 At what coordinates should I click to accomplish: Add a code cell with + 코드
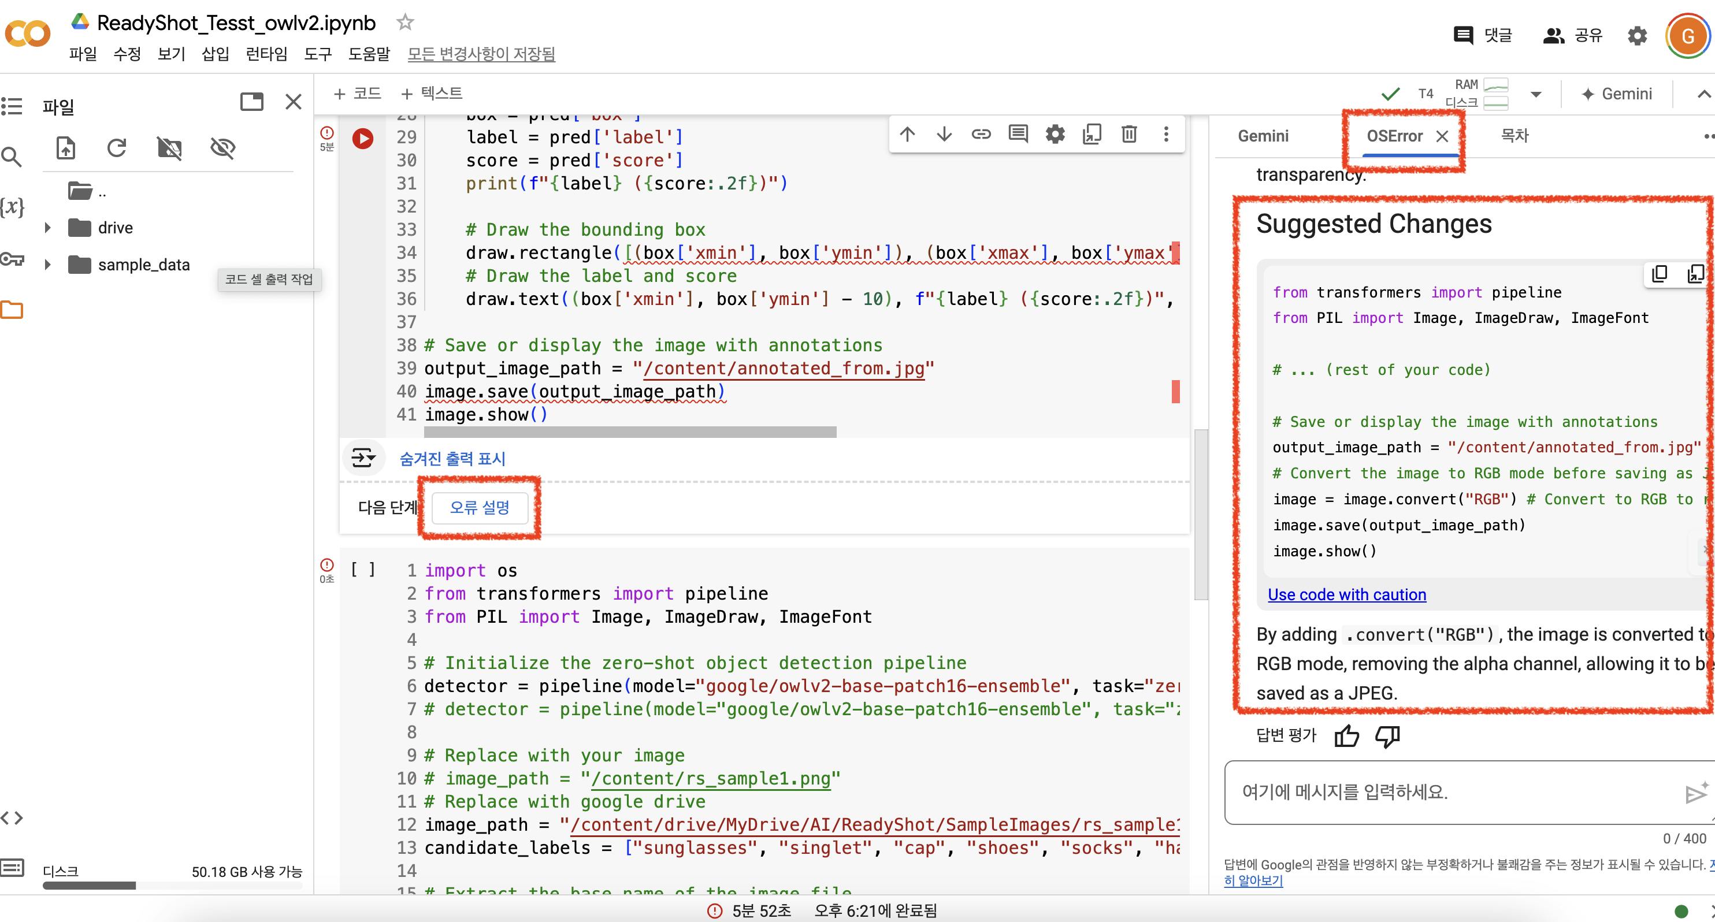point(357,93)
